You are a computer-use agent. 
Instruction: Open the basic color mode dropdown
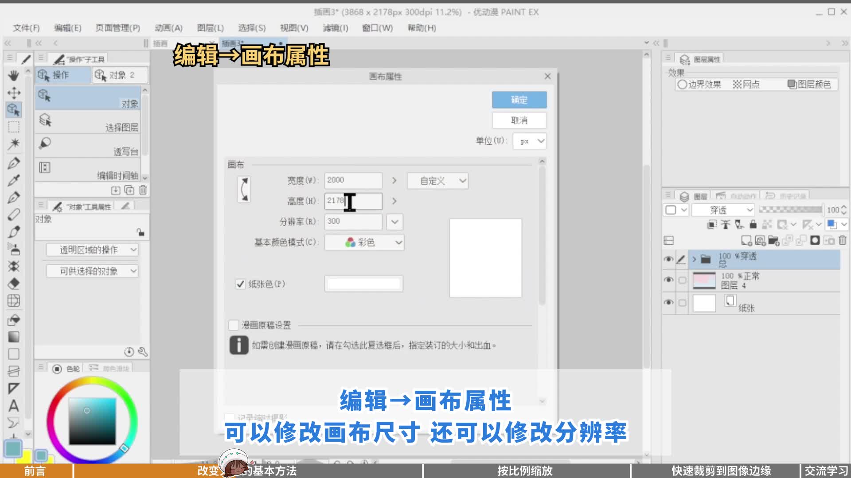pos(364,243)
